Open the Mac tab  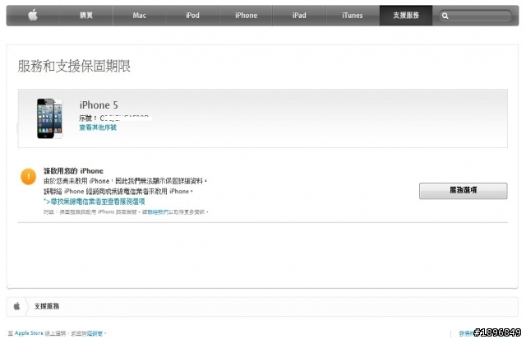click(139, 16)
